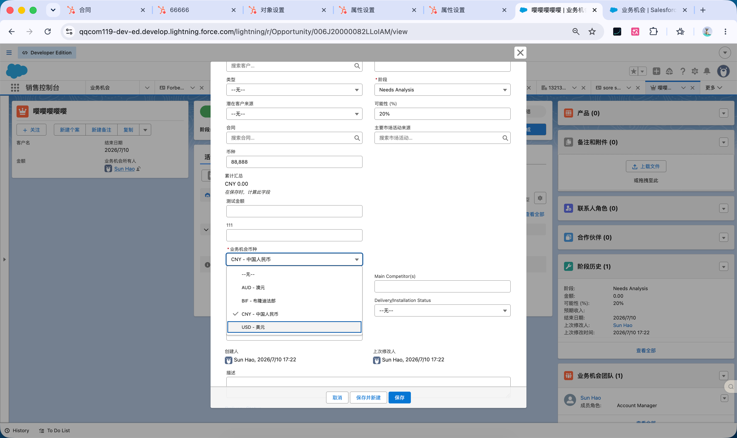Open 更多 tabs menu
The width and height of the screenshot is (737, 438).
point(713,88)
